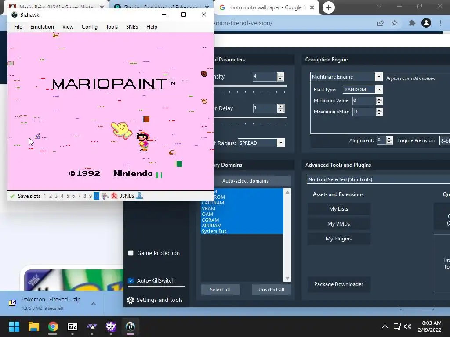This screenshot has width=450, height=337.
Task: Select save slot 7
Action: 79,196
